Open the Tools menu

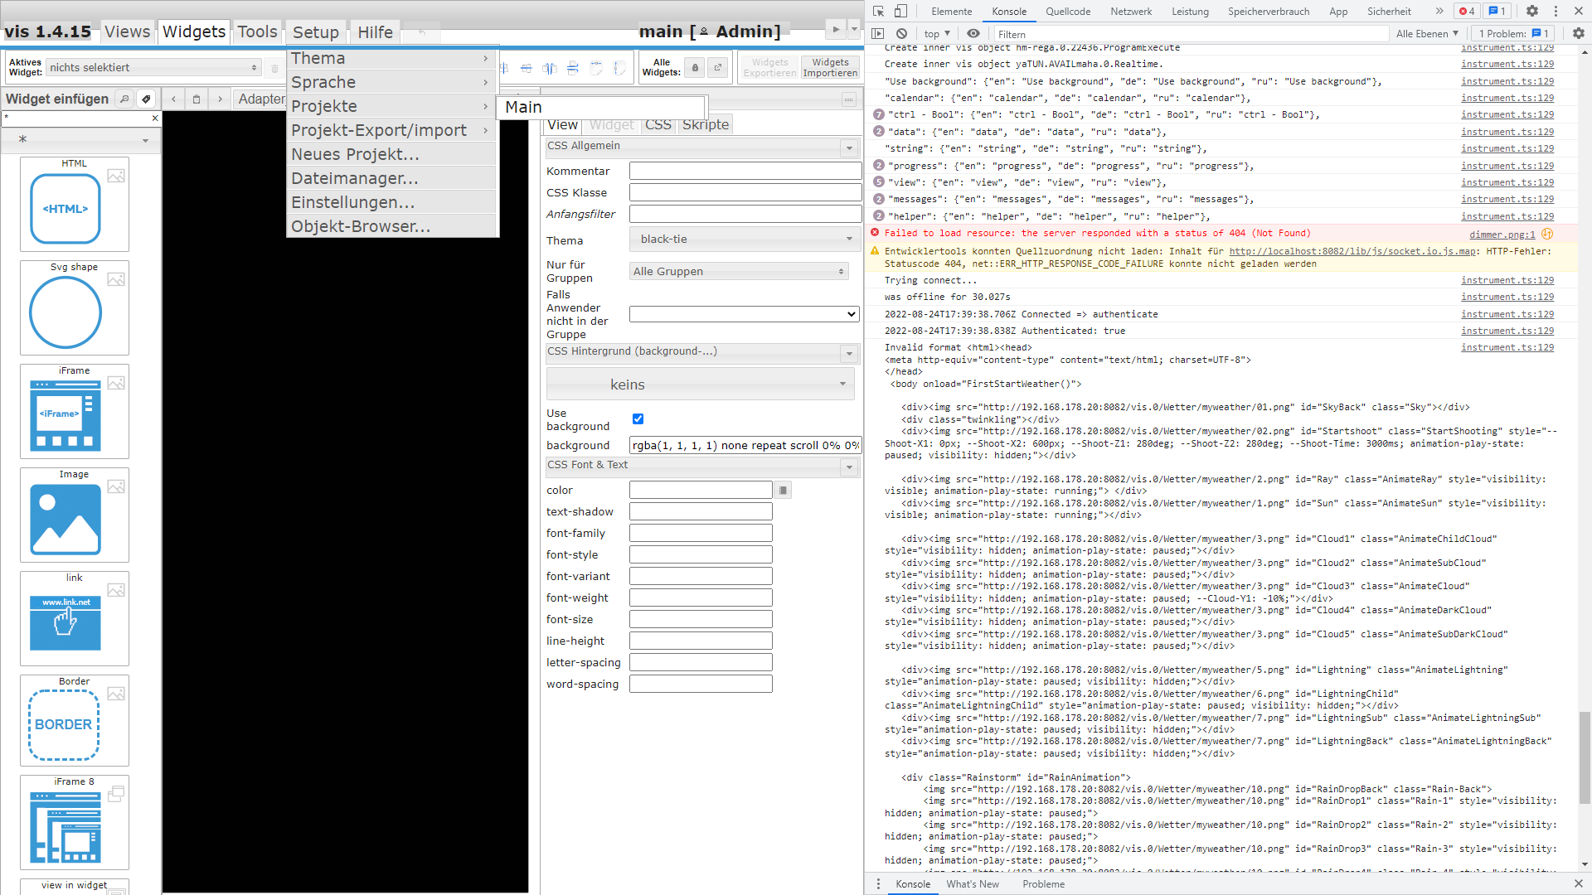[x=257, y=32]
